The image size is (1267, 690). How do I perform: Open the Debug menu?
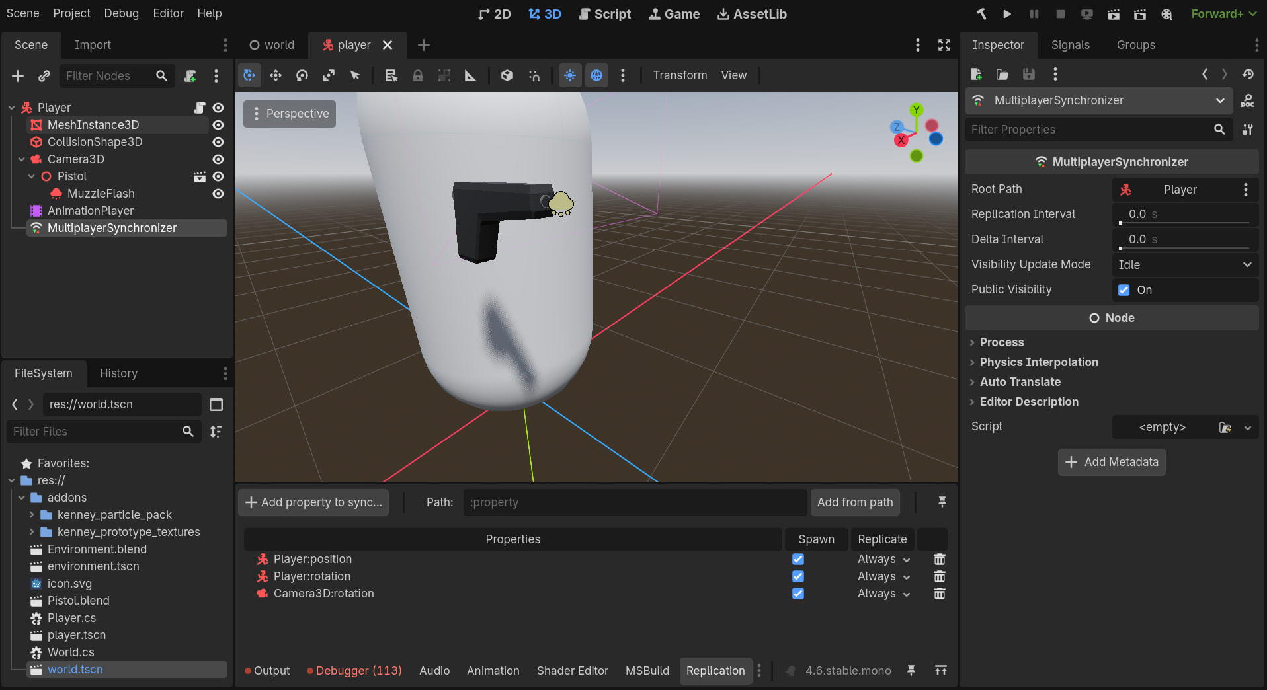tap(121, 13)
